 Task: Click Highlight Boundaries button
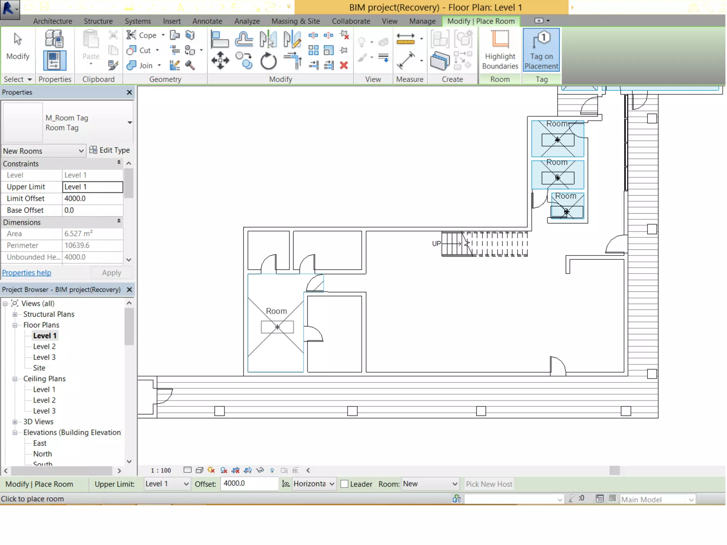pos(500,50)
